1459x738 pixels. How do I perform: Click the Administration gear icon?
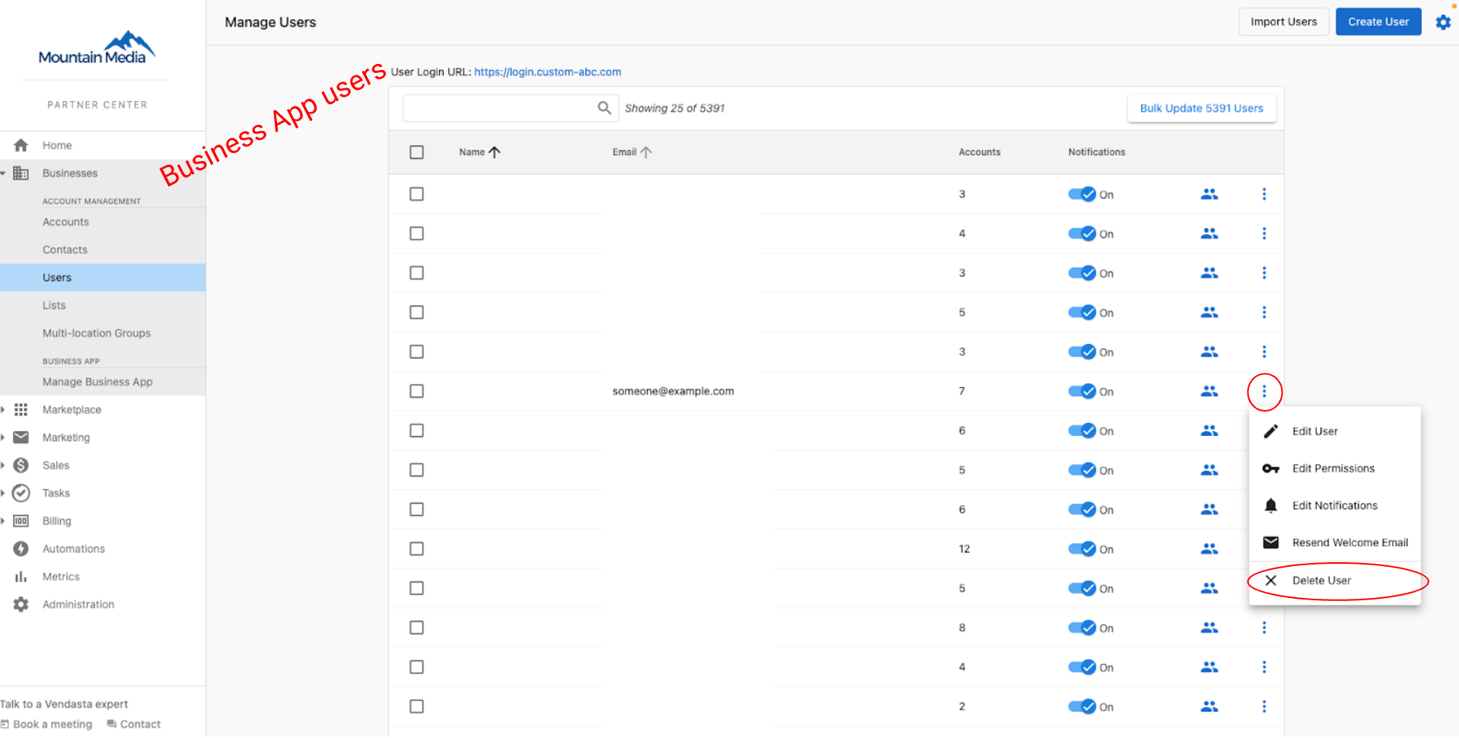pyautogui.click(x=21, y=604)
